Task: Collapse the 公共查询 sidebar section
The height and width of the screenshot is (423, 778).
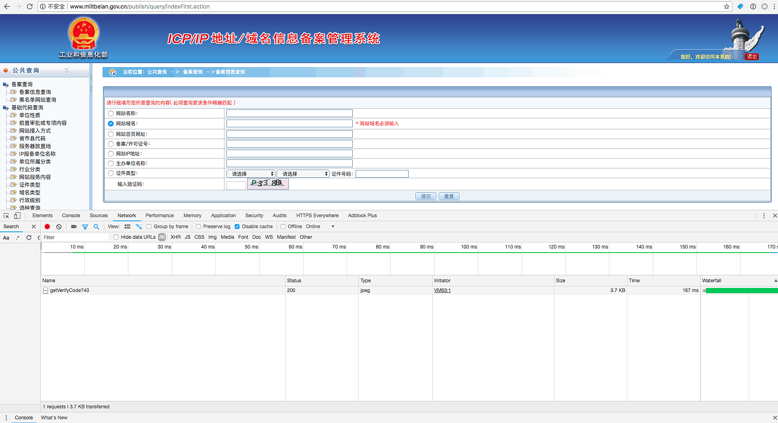Action: point(66,70)
